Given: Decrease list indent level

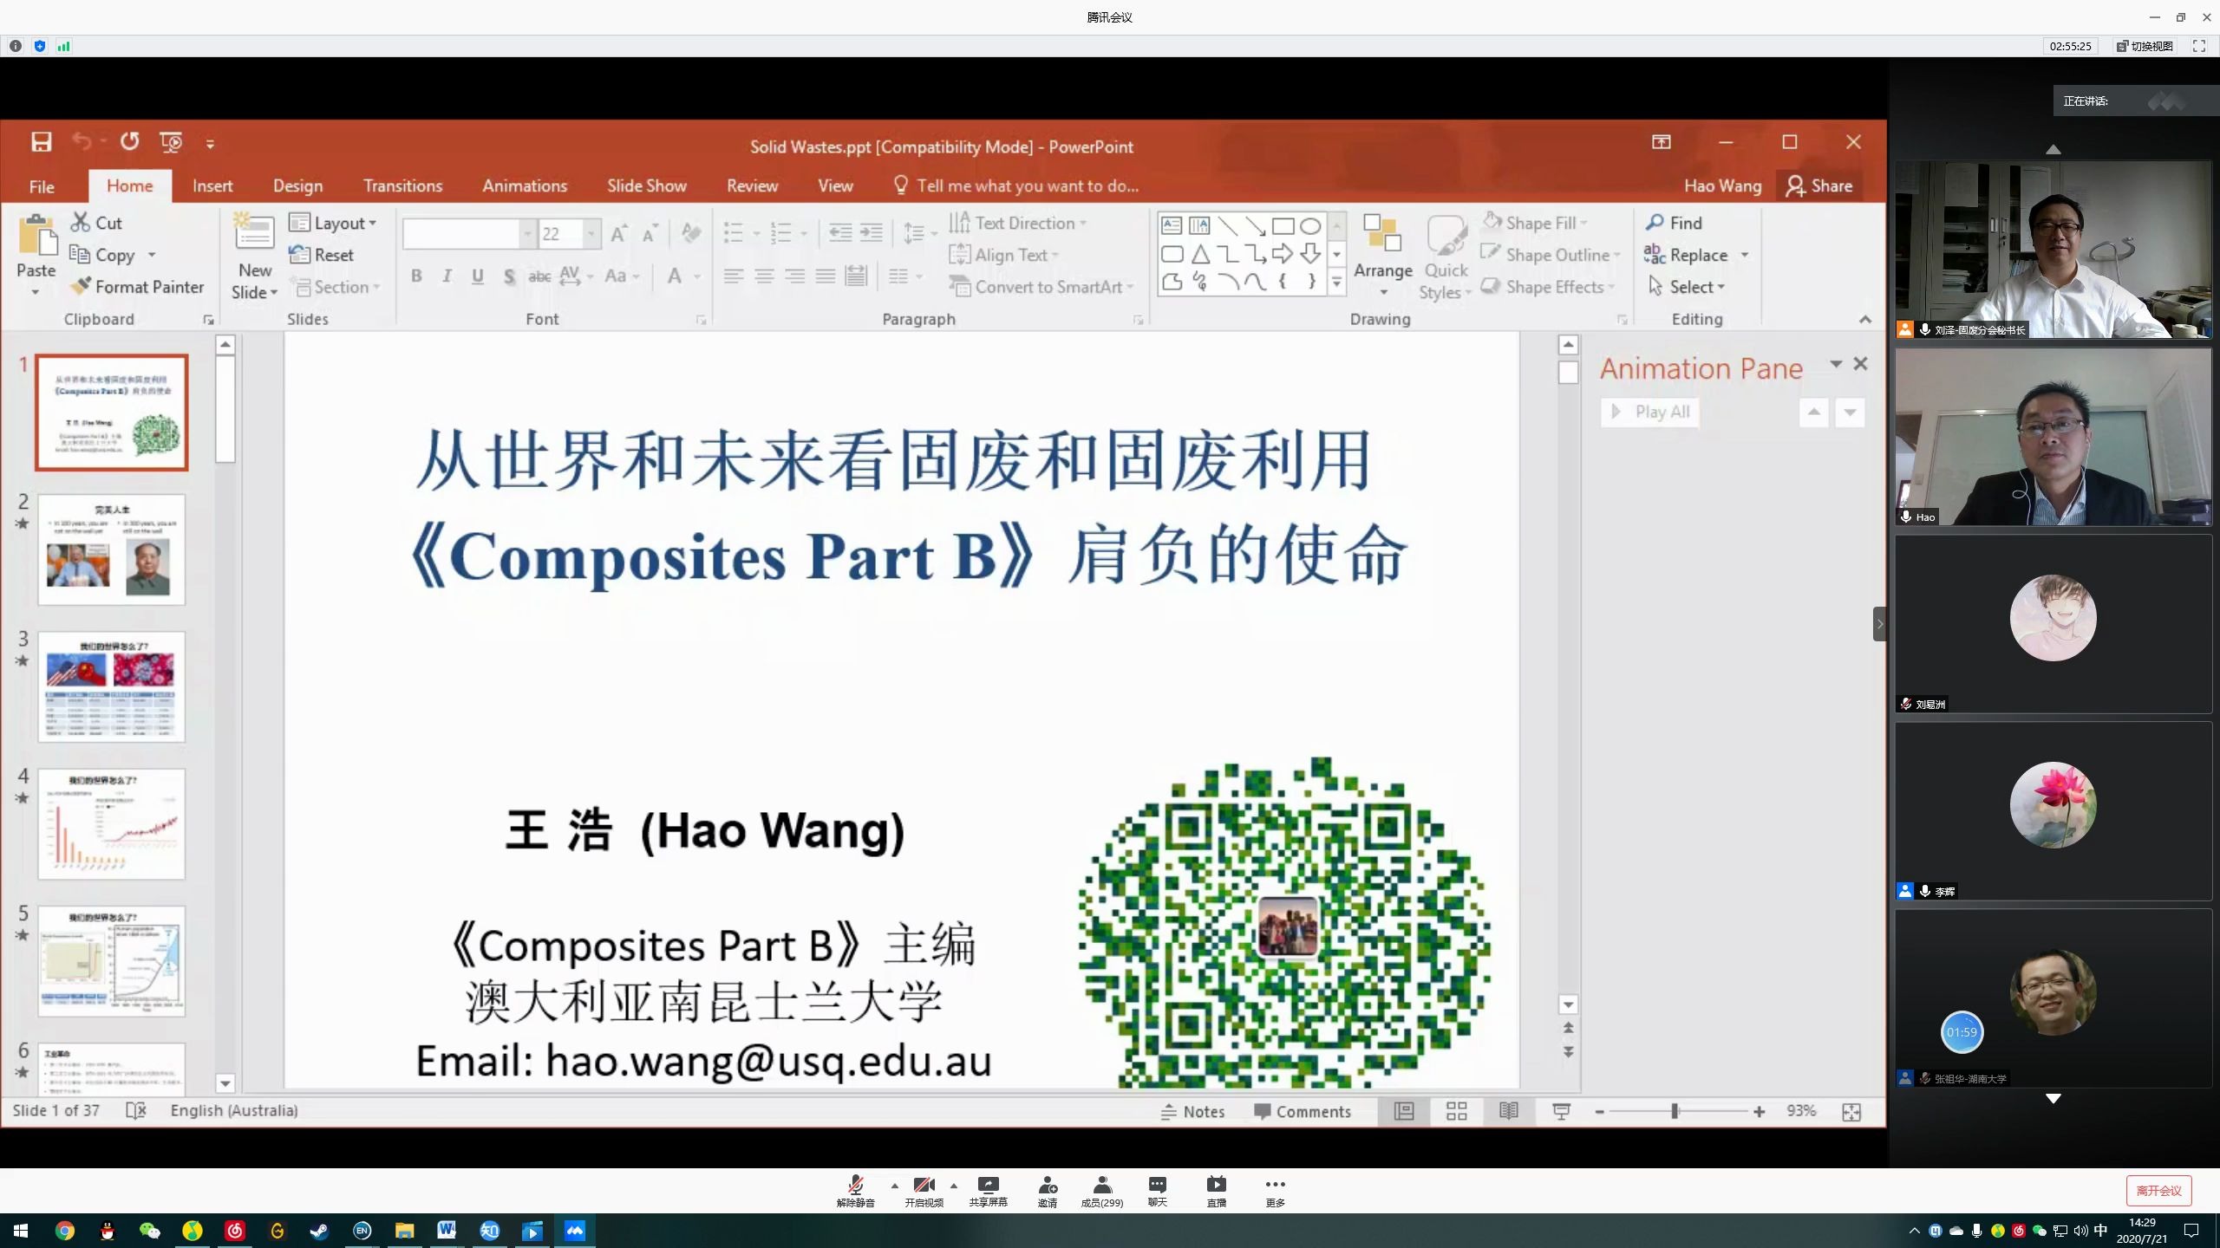Looking at the screenshot, I should pos(840,232).
